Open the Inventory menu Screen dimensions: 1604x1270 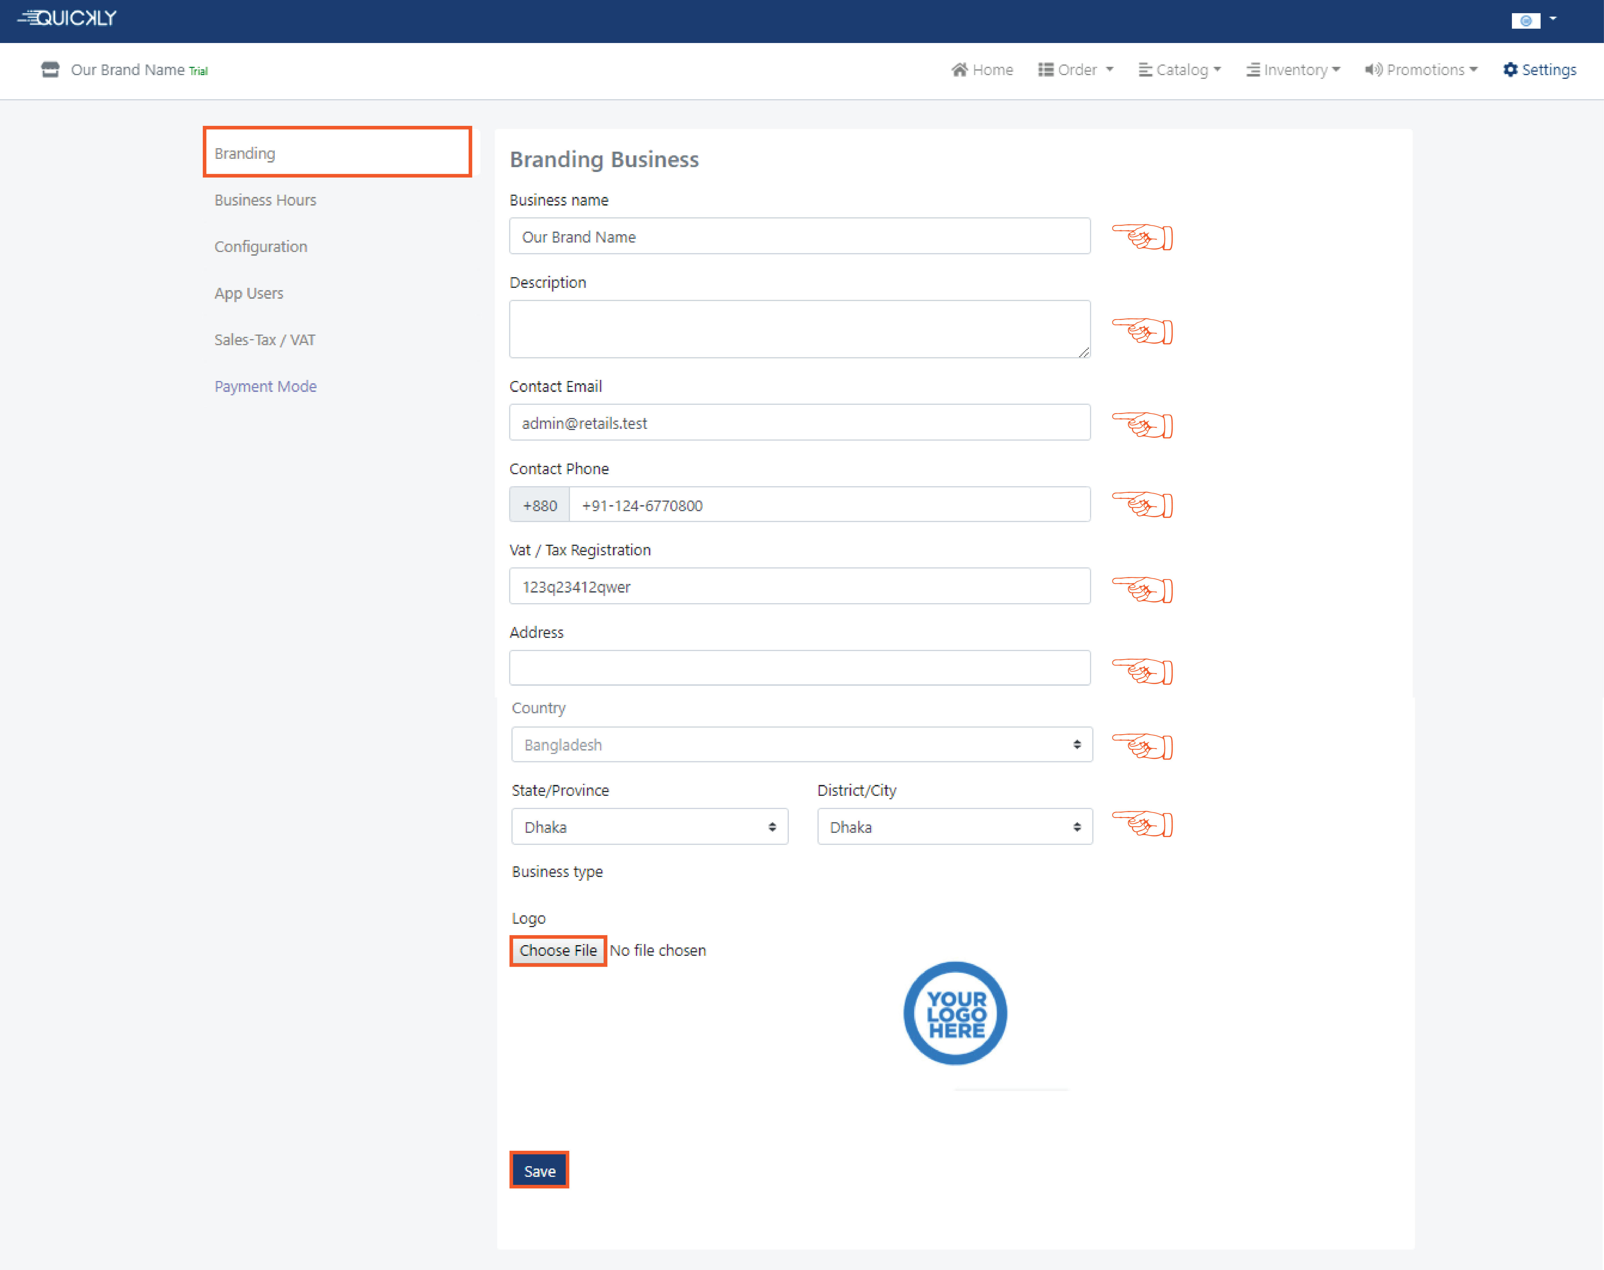1293,70
